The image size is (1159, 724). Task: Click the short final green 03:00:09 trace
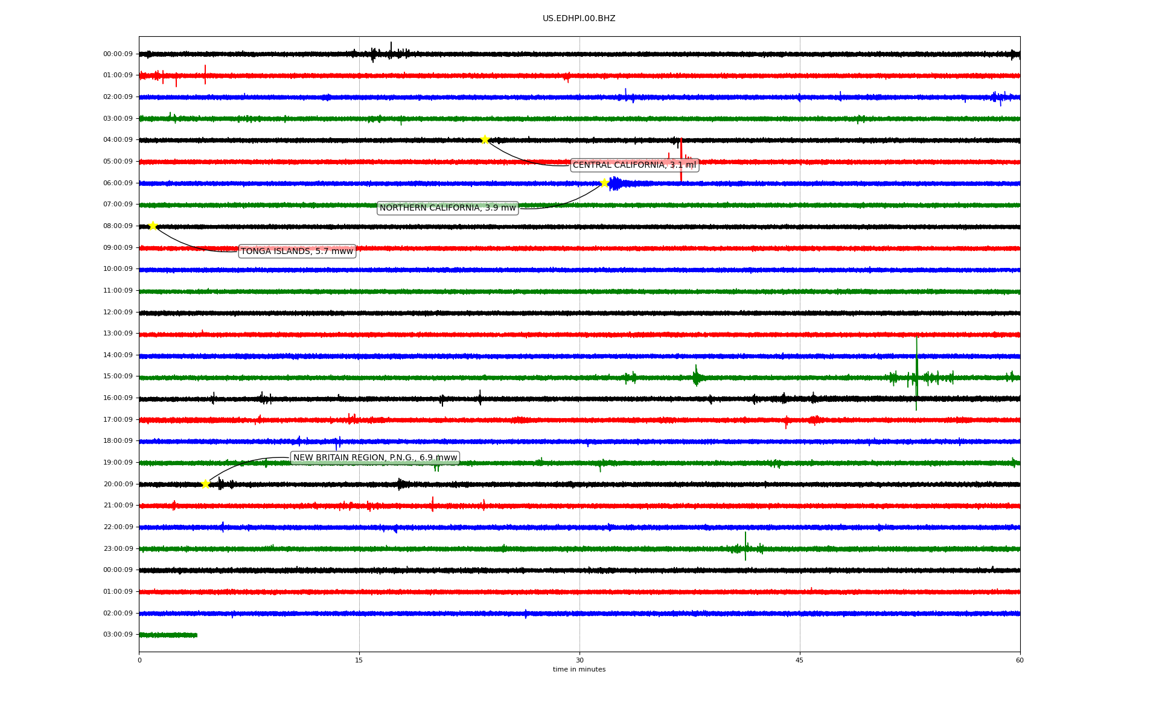[x=168, y=635]
